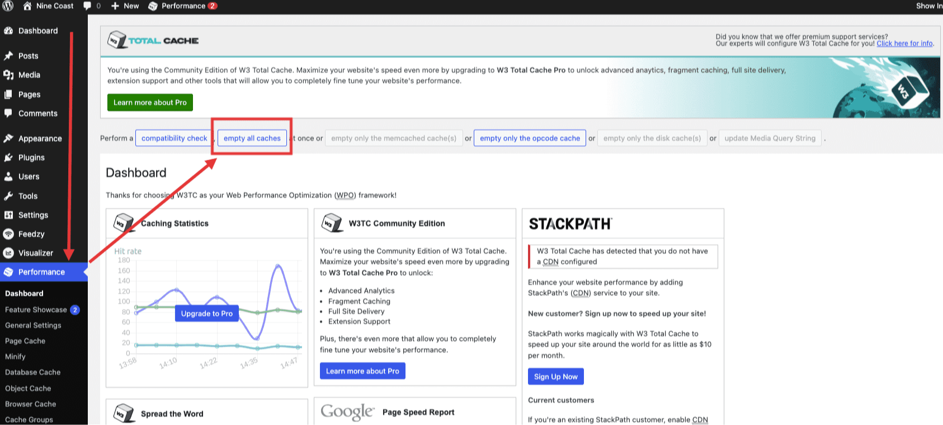Open the Feedzy sidebar icon
Image resolution: width=943 pixels, height=425 pixels.
point(8,234)
